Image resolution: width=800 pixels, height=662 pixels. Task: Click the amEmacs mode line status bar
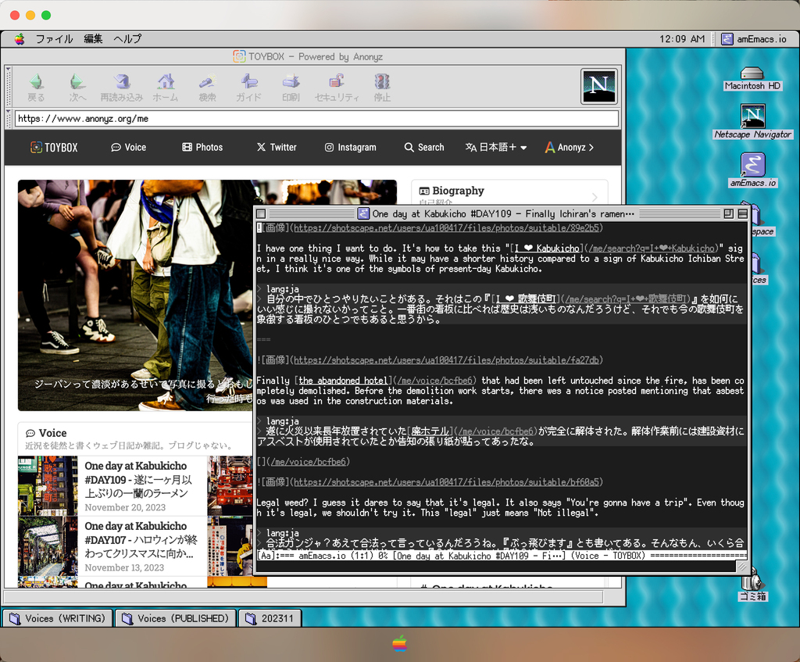tap(502, 556)
